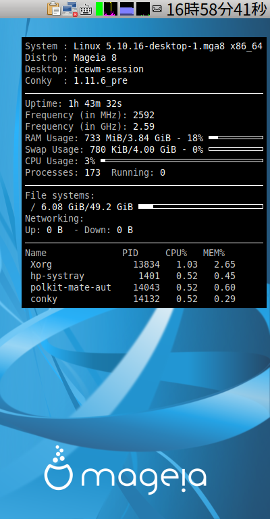Image resolution: width=270 pixels, height=519 pixels.
Task: Click the Processes count 173
Action: (92, 173)
